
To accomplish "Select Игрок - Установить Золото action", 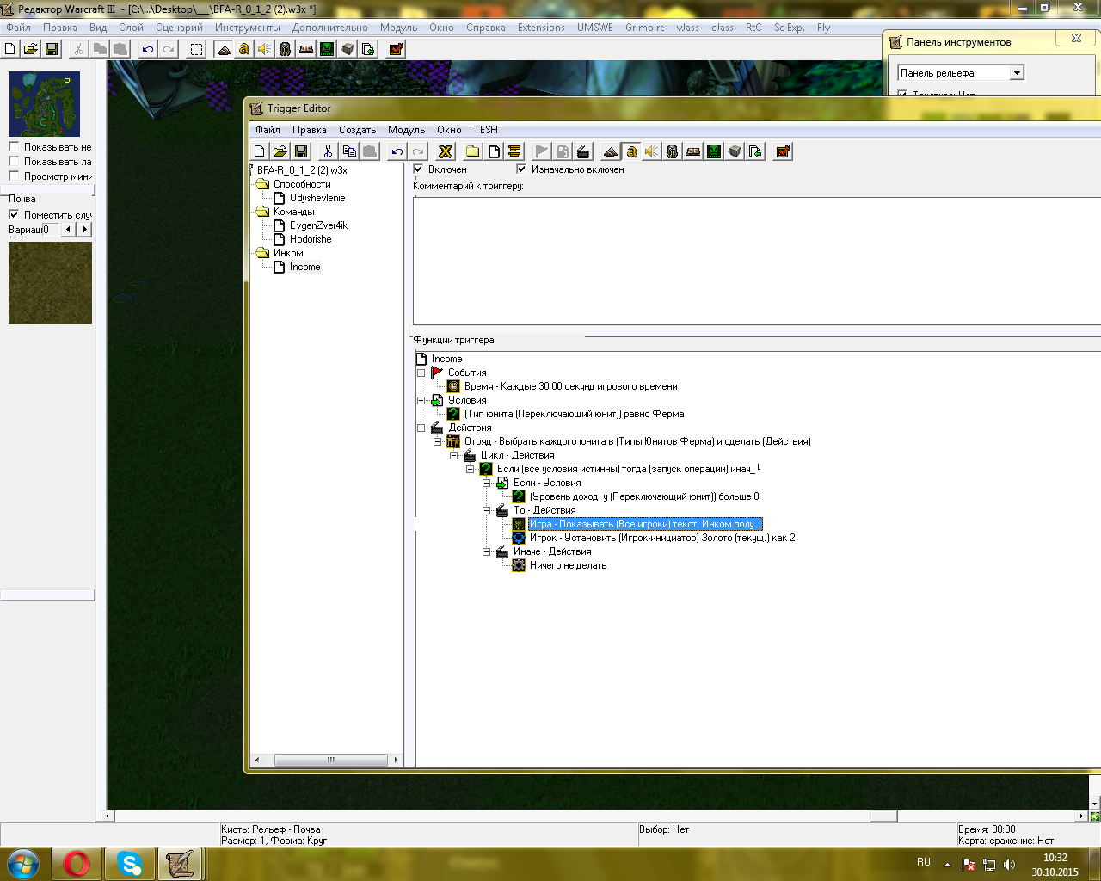I will coord(662,538).
